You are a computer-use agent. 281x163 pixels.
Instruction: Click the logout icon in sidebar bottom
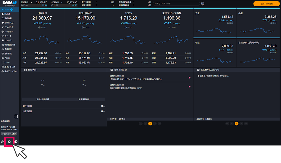coord(3,142)
